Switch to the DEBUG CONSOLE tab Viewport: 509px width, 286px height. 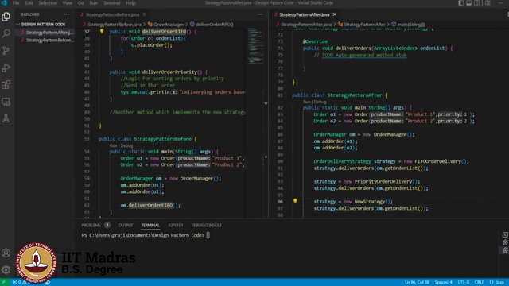click(207, 225)
